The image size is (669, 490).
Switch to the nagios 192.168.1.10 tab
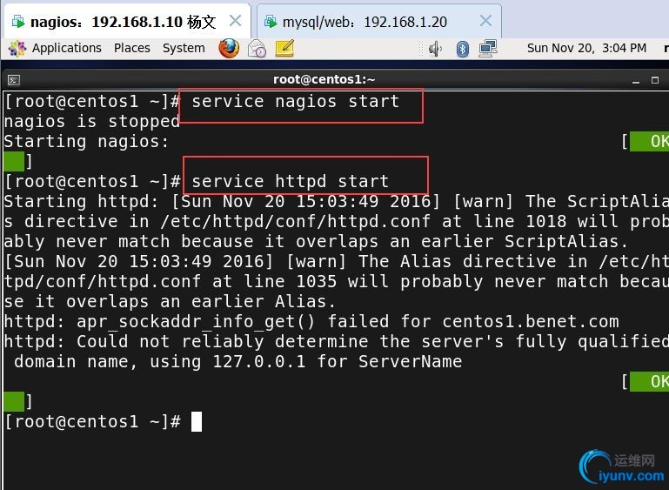[127, 22]
